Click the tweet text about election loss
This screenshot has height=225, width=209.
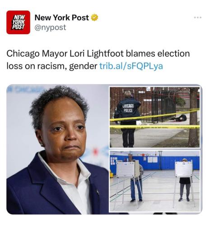[x=98, y=60]
